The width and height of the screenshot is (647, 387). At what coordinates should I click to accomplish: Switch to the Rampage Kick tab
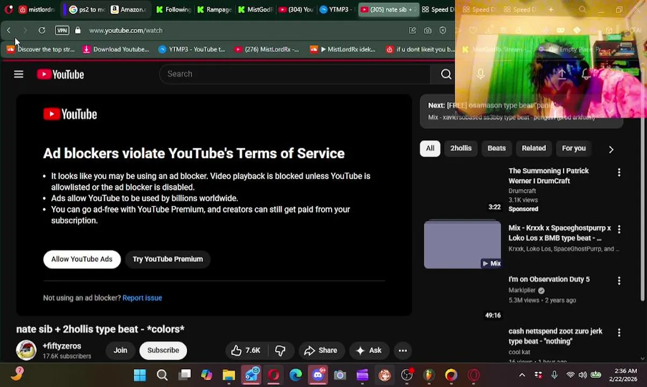214,10
